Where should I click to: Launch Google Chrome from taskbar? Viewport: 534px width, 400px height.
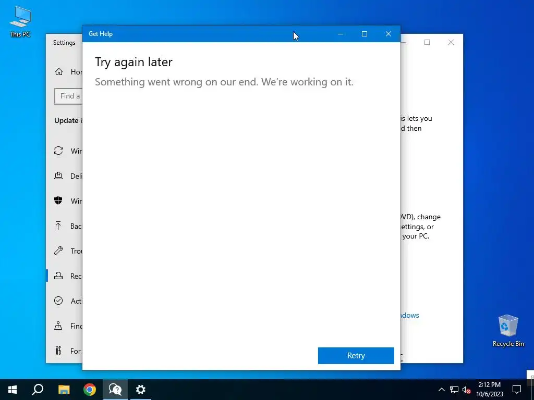90,390
